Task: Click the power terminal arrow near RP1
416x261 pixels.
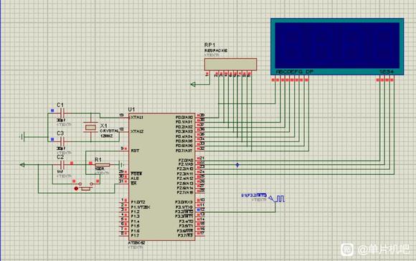Action: (x=193, y=85)
